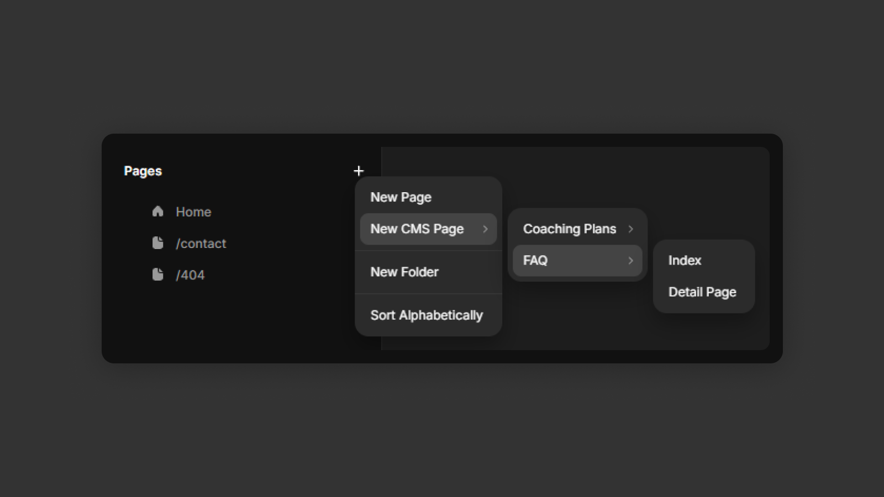Choose Detail Page from FAQ submenu
Viewport: 884px width, 497px height.
pyautogui.click(x=702, y=292)
